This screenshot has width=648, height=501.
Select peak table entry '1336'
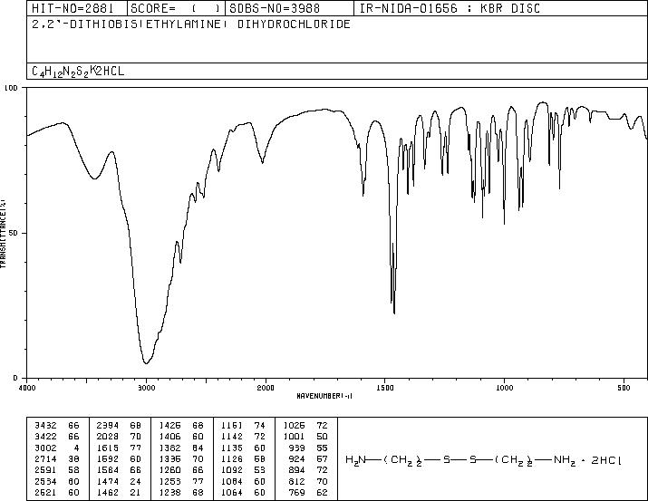coord(169,458)
